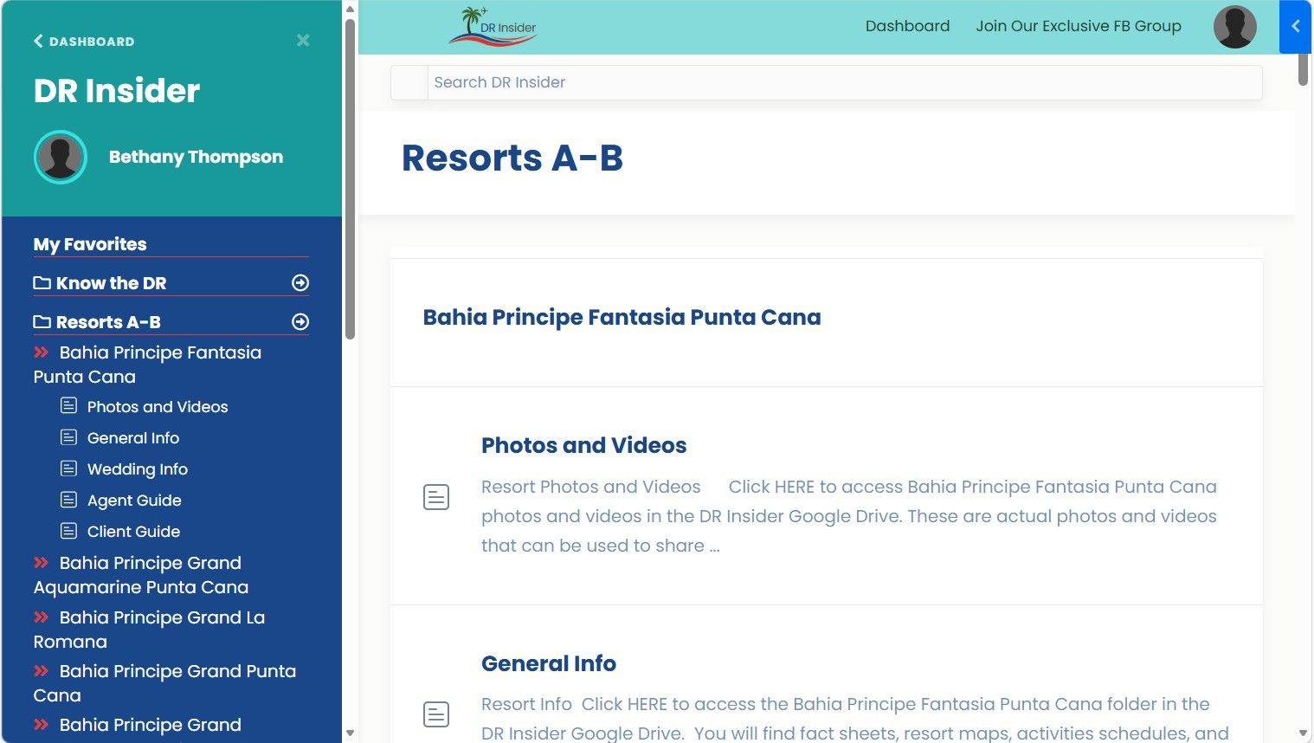Screen dimensions: 1314x743
Task: Open the Resorts A-B sidebar section
Action: [108, 322]
